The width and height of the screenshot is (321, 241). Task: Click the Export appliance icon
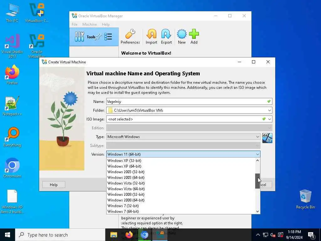pyautogui.click(x=166, y=36)
